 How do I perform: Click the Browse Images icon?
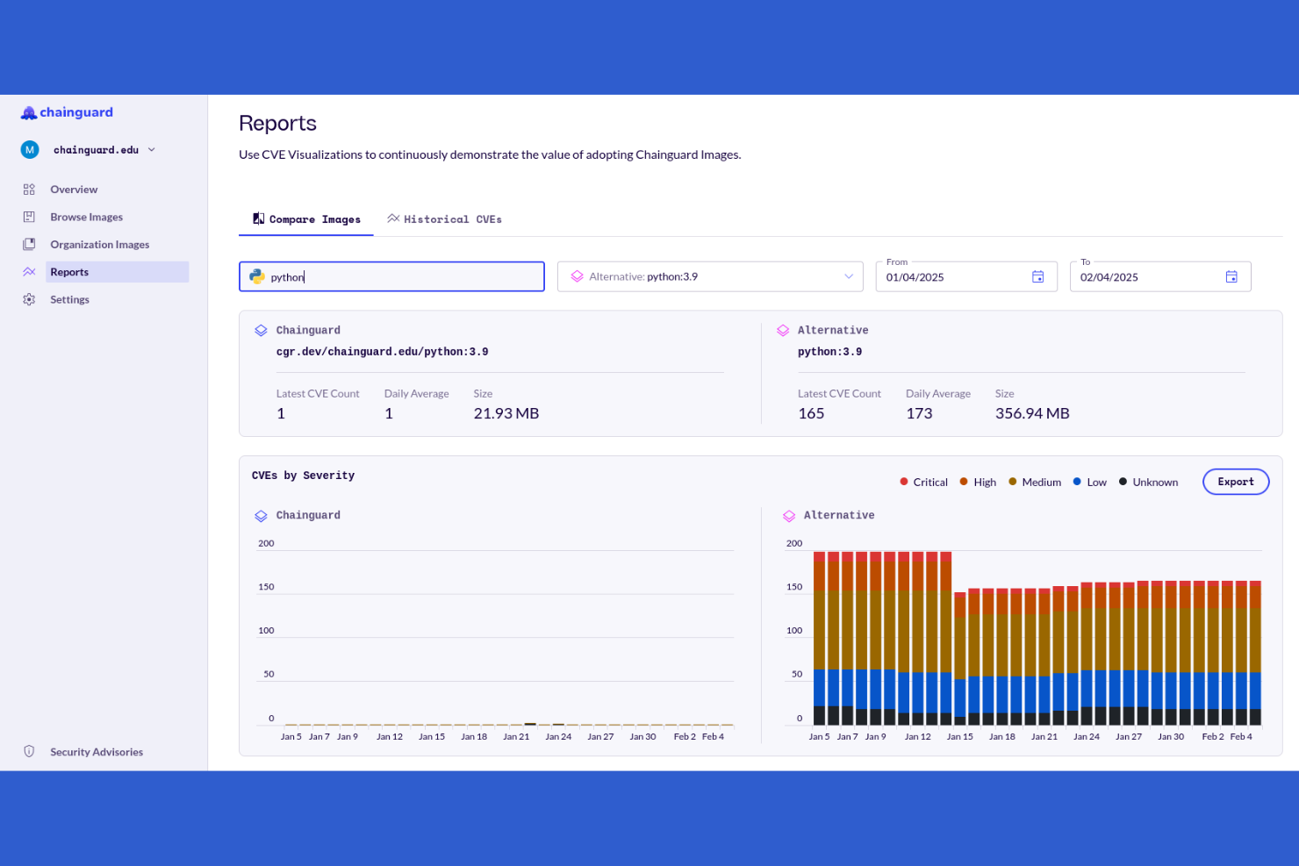point(29,217)
